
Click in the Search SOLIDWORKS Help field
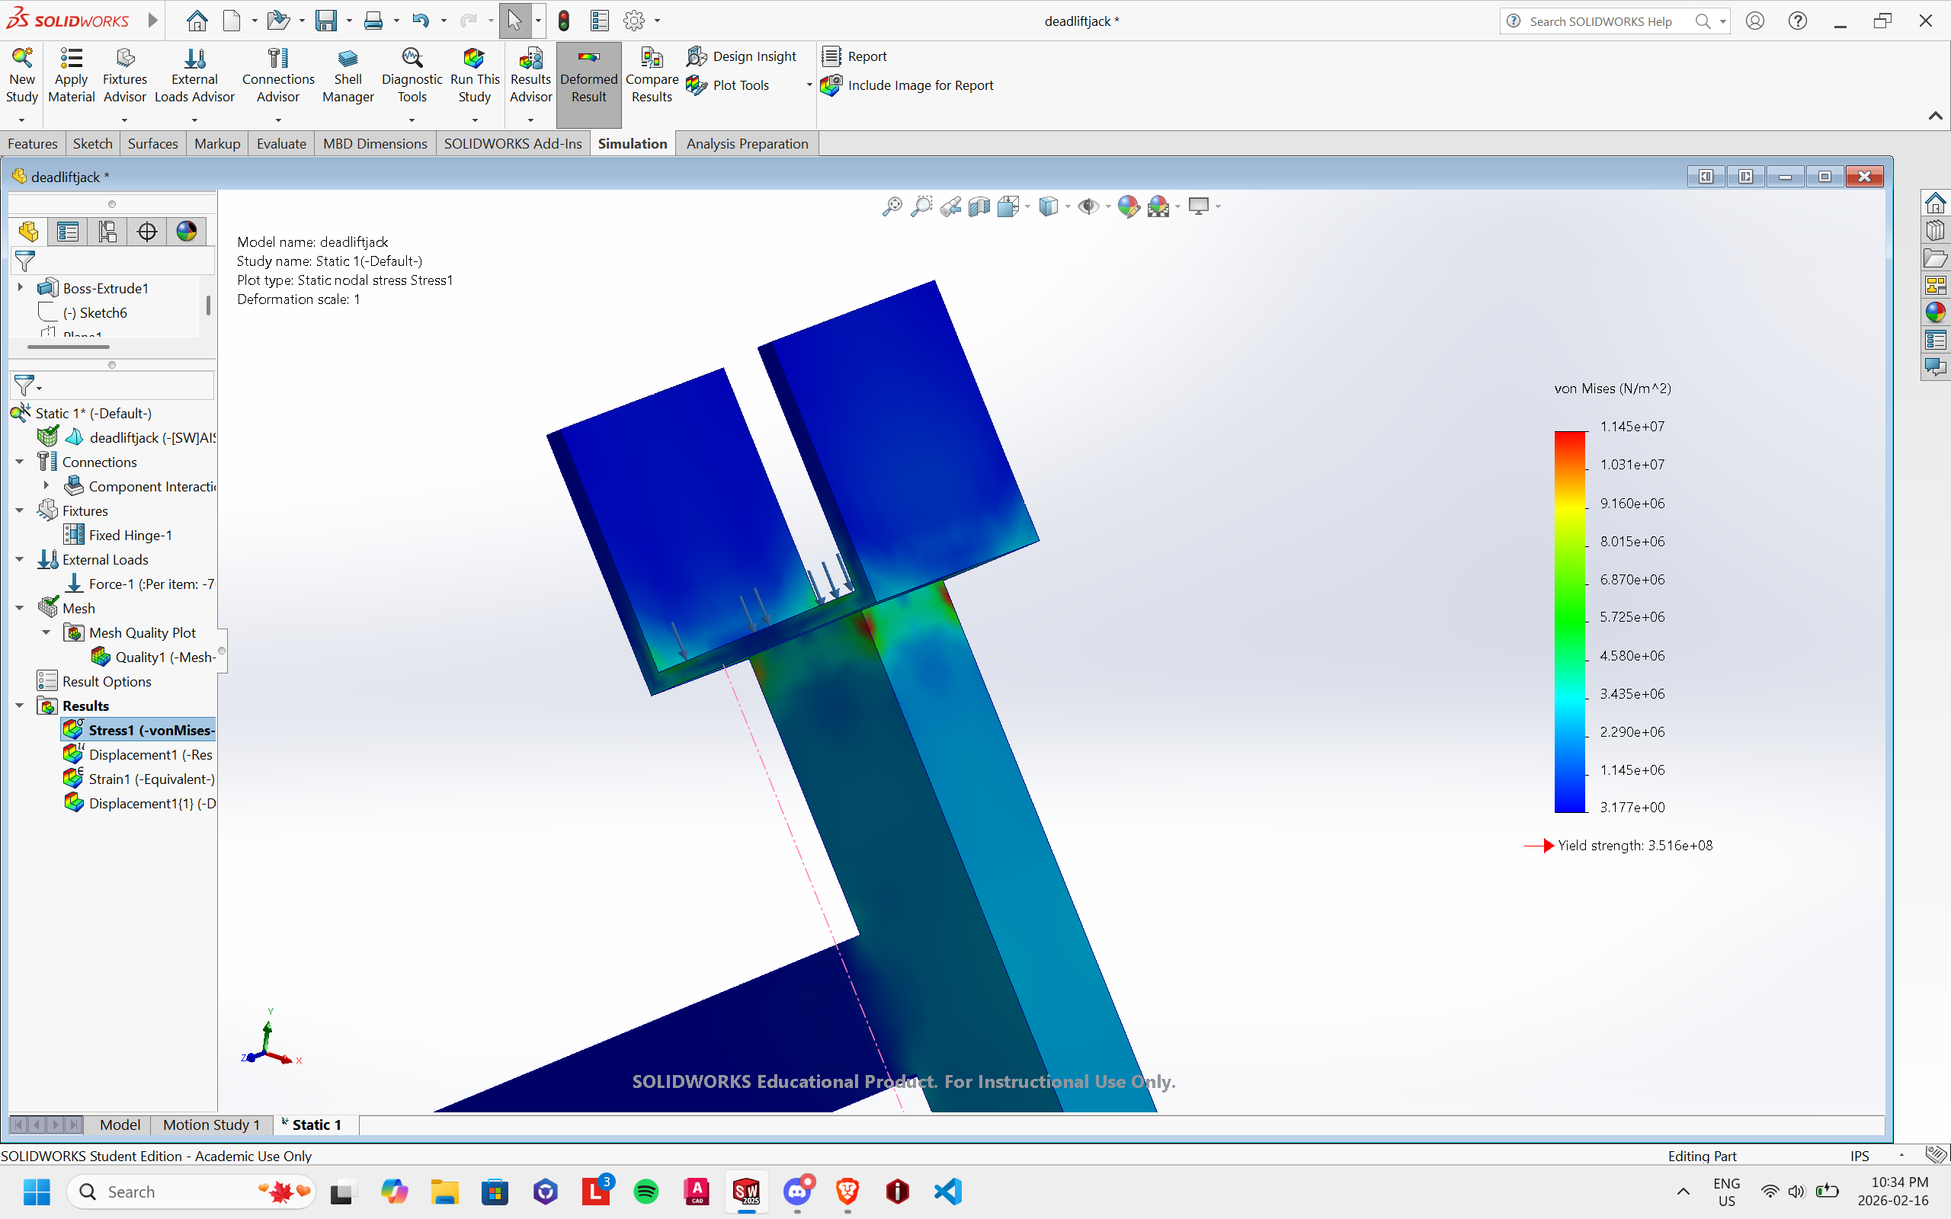pos(1600,21)
